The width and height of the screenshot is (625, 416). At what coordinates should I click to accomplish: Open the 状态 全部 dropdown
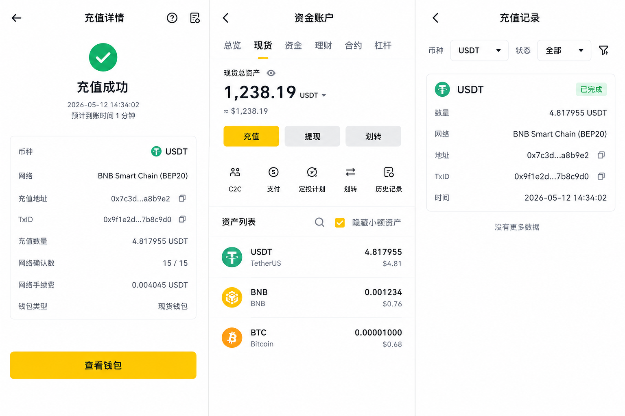click(564, 50)
